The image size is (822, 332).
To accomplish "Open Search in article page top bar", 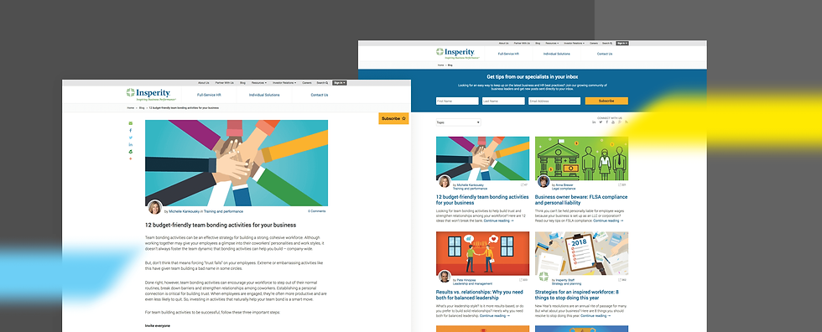I will (x=322, y=83).
